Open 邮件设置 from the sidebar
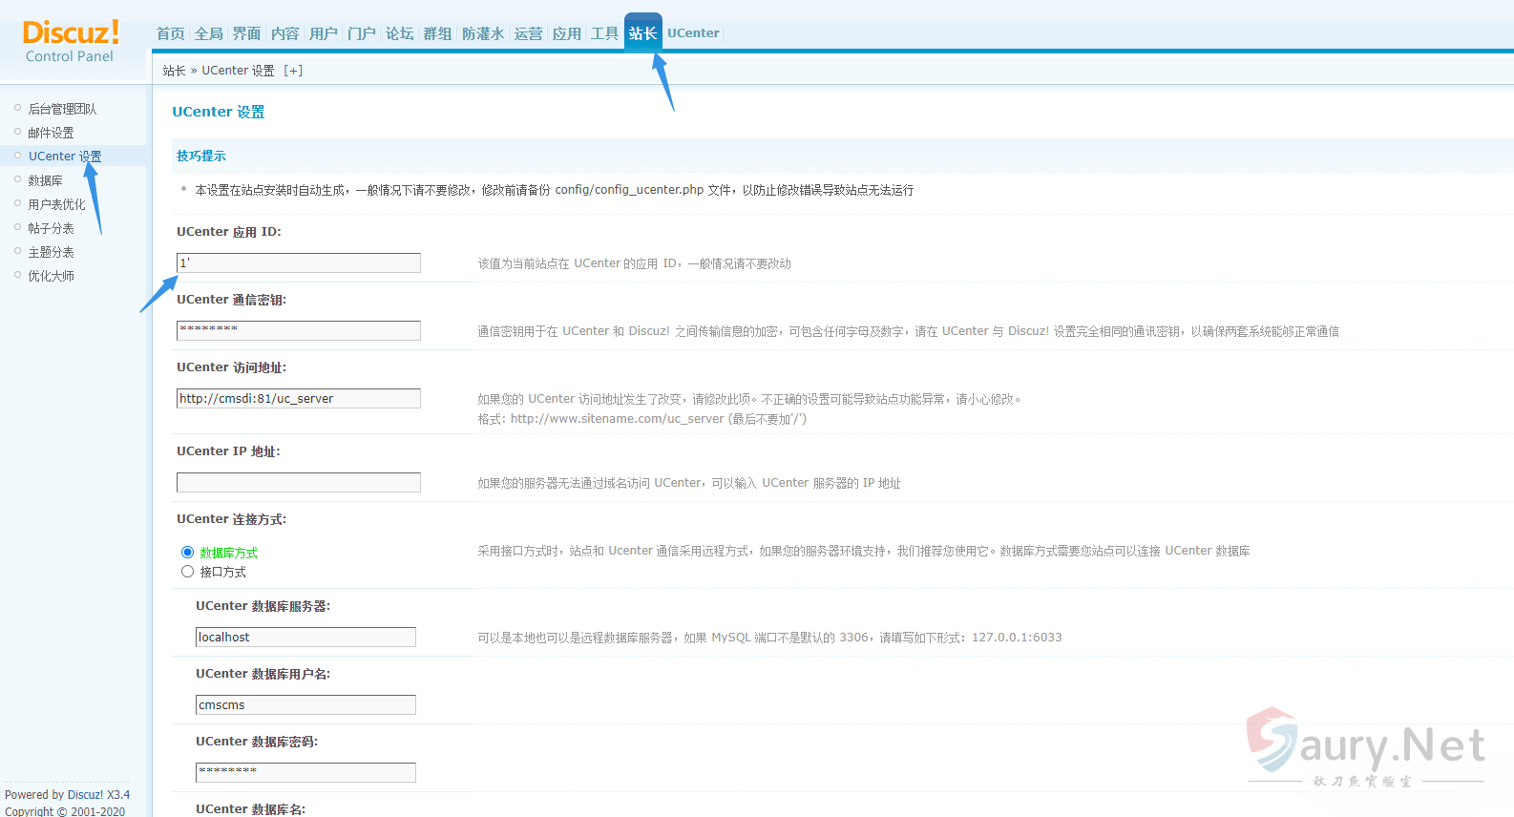This screenshot has height=817, width=1514. 51,133
